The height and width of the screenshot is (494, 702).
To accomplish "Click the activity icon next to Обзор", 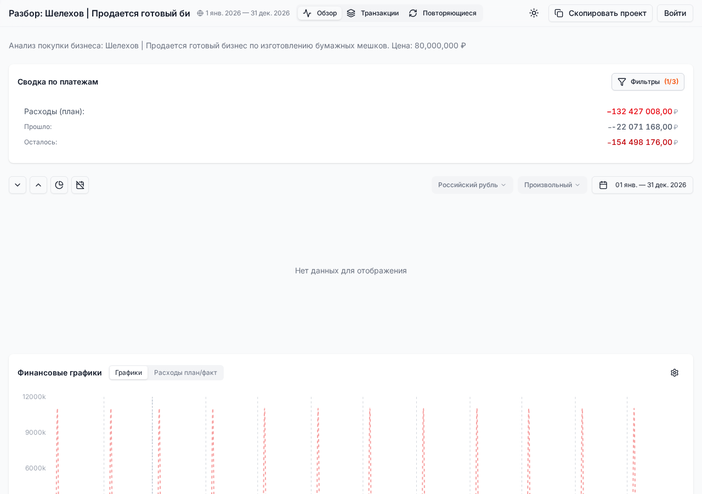I will pyautogui.click(x=307, y=13).
